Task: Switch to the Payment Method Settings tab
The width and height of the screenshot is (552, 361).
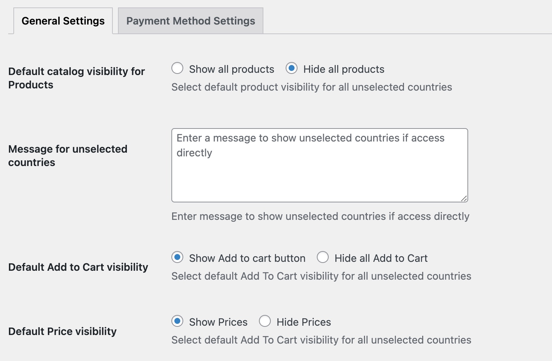Action: pyautogui.click(x=190, y=21)
